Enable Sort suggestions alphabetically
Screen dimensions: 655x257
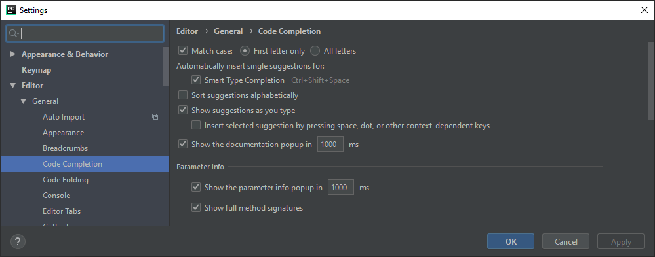pyautogui.click(x=182, y=95)
